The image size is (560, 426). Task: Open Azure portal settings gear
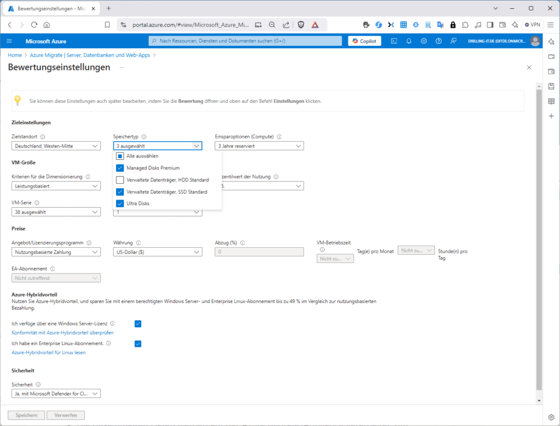[424, 41]
